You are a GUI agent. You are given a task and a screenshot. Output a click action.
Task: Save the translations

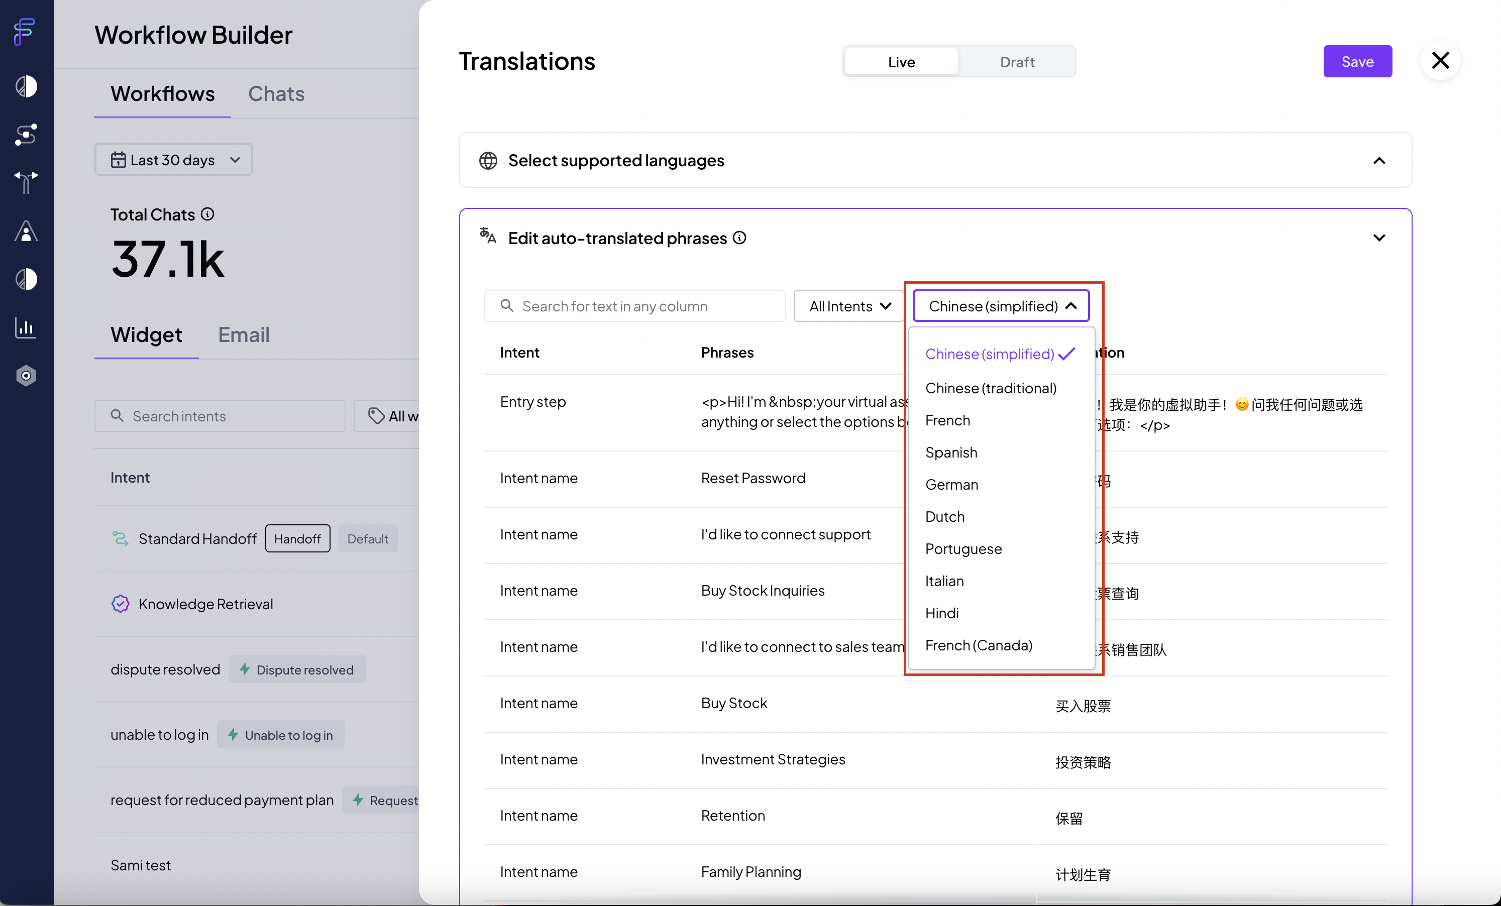1358,61
